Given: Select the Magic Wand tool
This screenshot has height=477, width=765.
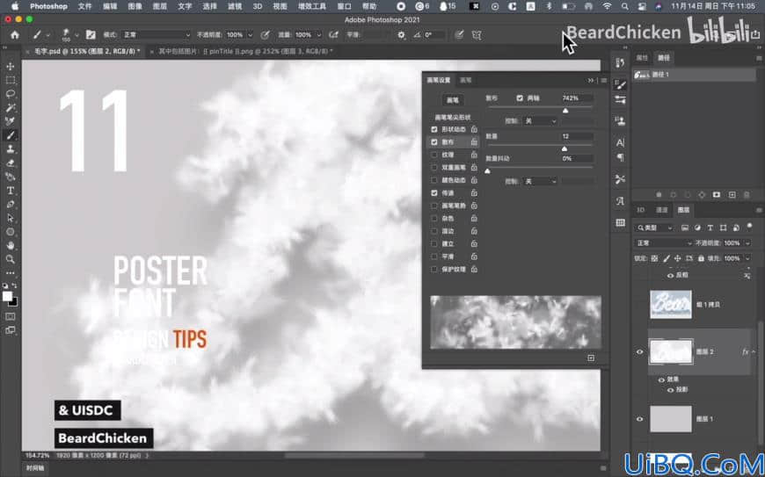Looking at the screenshot, I should point(11,107).
